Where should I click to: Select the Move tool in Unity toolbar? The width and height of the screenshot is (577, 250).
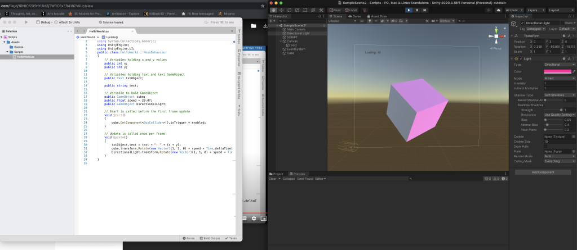click(280, 10)
